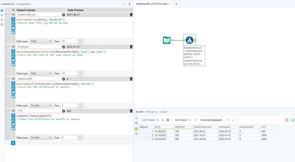Open fx functions list for YTD expression

[x=13, y=115]
